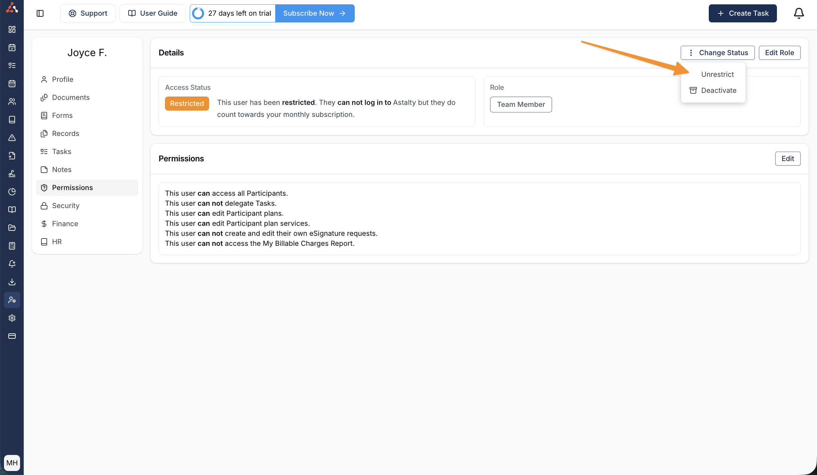The width and height of the screenshot is (817, 475).
Task: Choose Deactivate from status menu
Action: coord(718,91)
